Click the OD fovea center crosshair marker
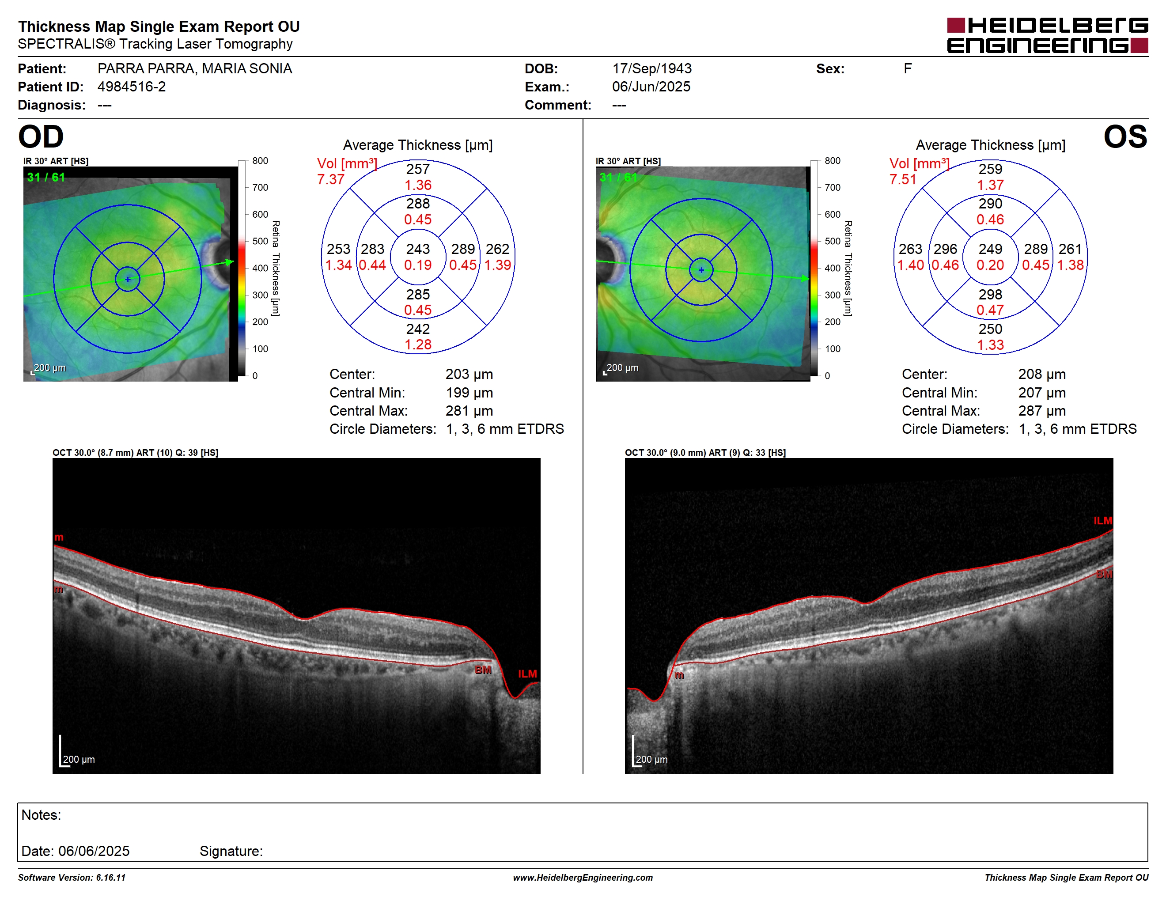The height and width of the screenshot is (901, 1166). (128, 279)
